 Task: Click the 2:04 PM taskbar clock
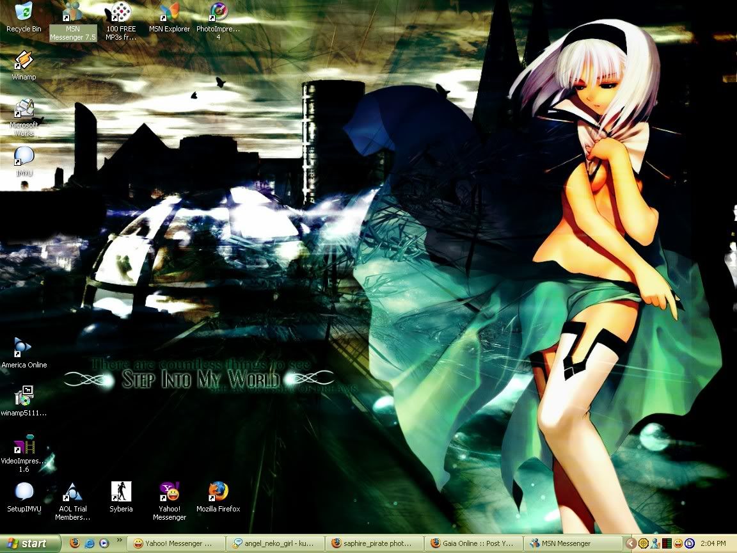point(713,543)
